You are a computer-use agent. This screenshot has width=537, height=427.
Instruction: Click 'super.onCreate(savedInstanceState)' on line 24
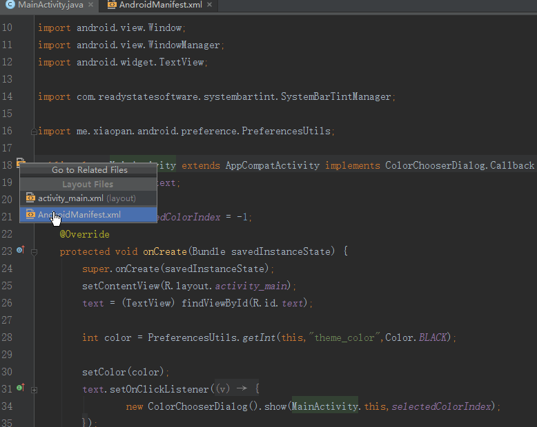pos(176,269)
